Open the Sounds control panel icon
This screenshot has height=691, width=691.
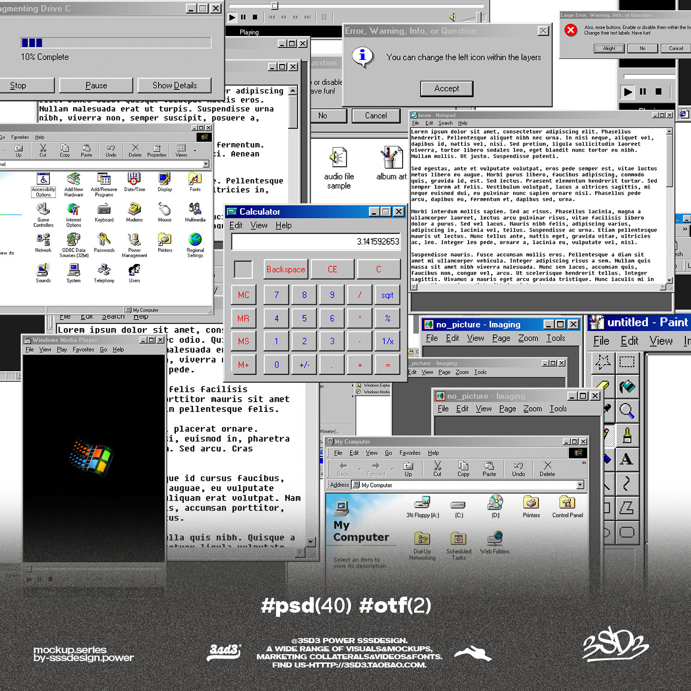click(x=43, y=273)
